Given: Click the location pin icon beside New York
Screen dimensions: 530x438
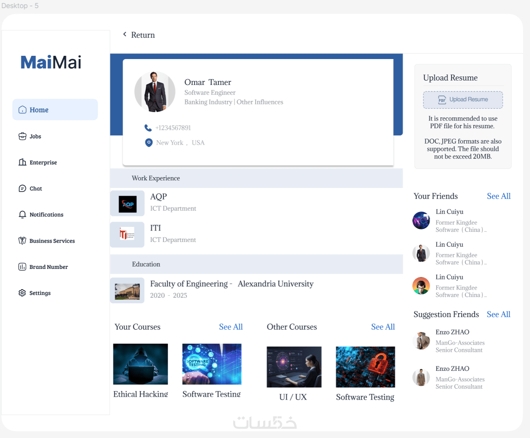Looking at the screenshot, I should [149, 142].
